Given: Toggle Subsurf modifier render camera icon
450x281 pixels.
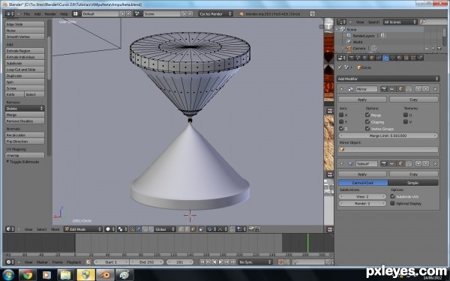Looking at the screenshot, I should click(x=384, y=163).
